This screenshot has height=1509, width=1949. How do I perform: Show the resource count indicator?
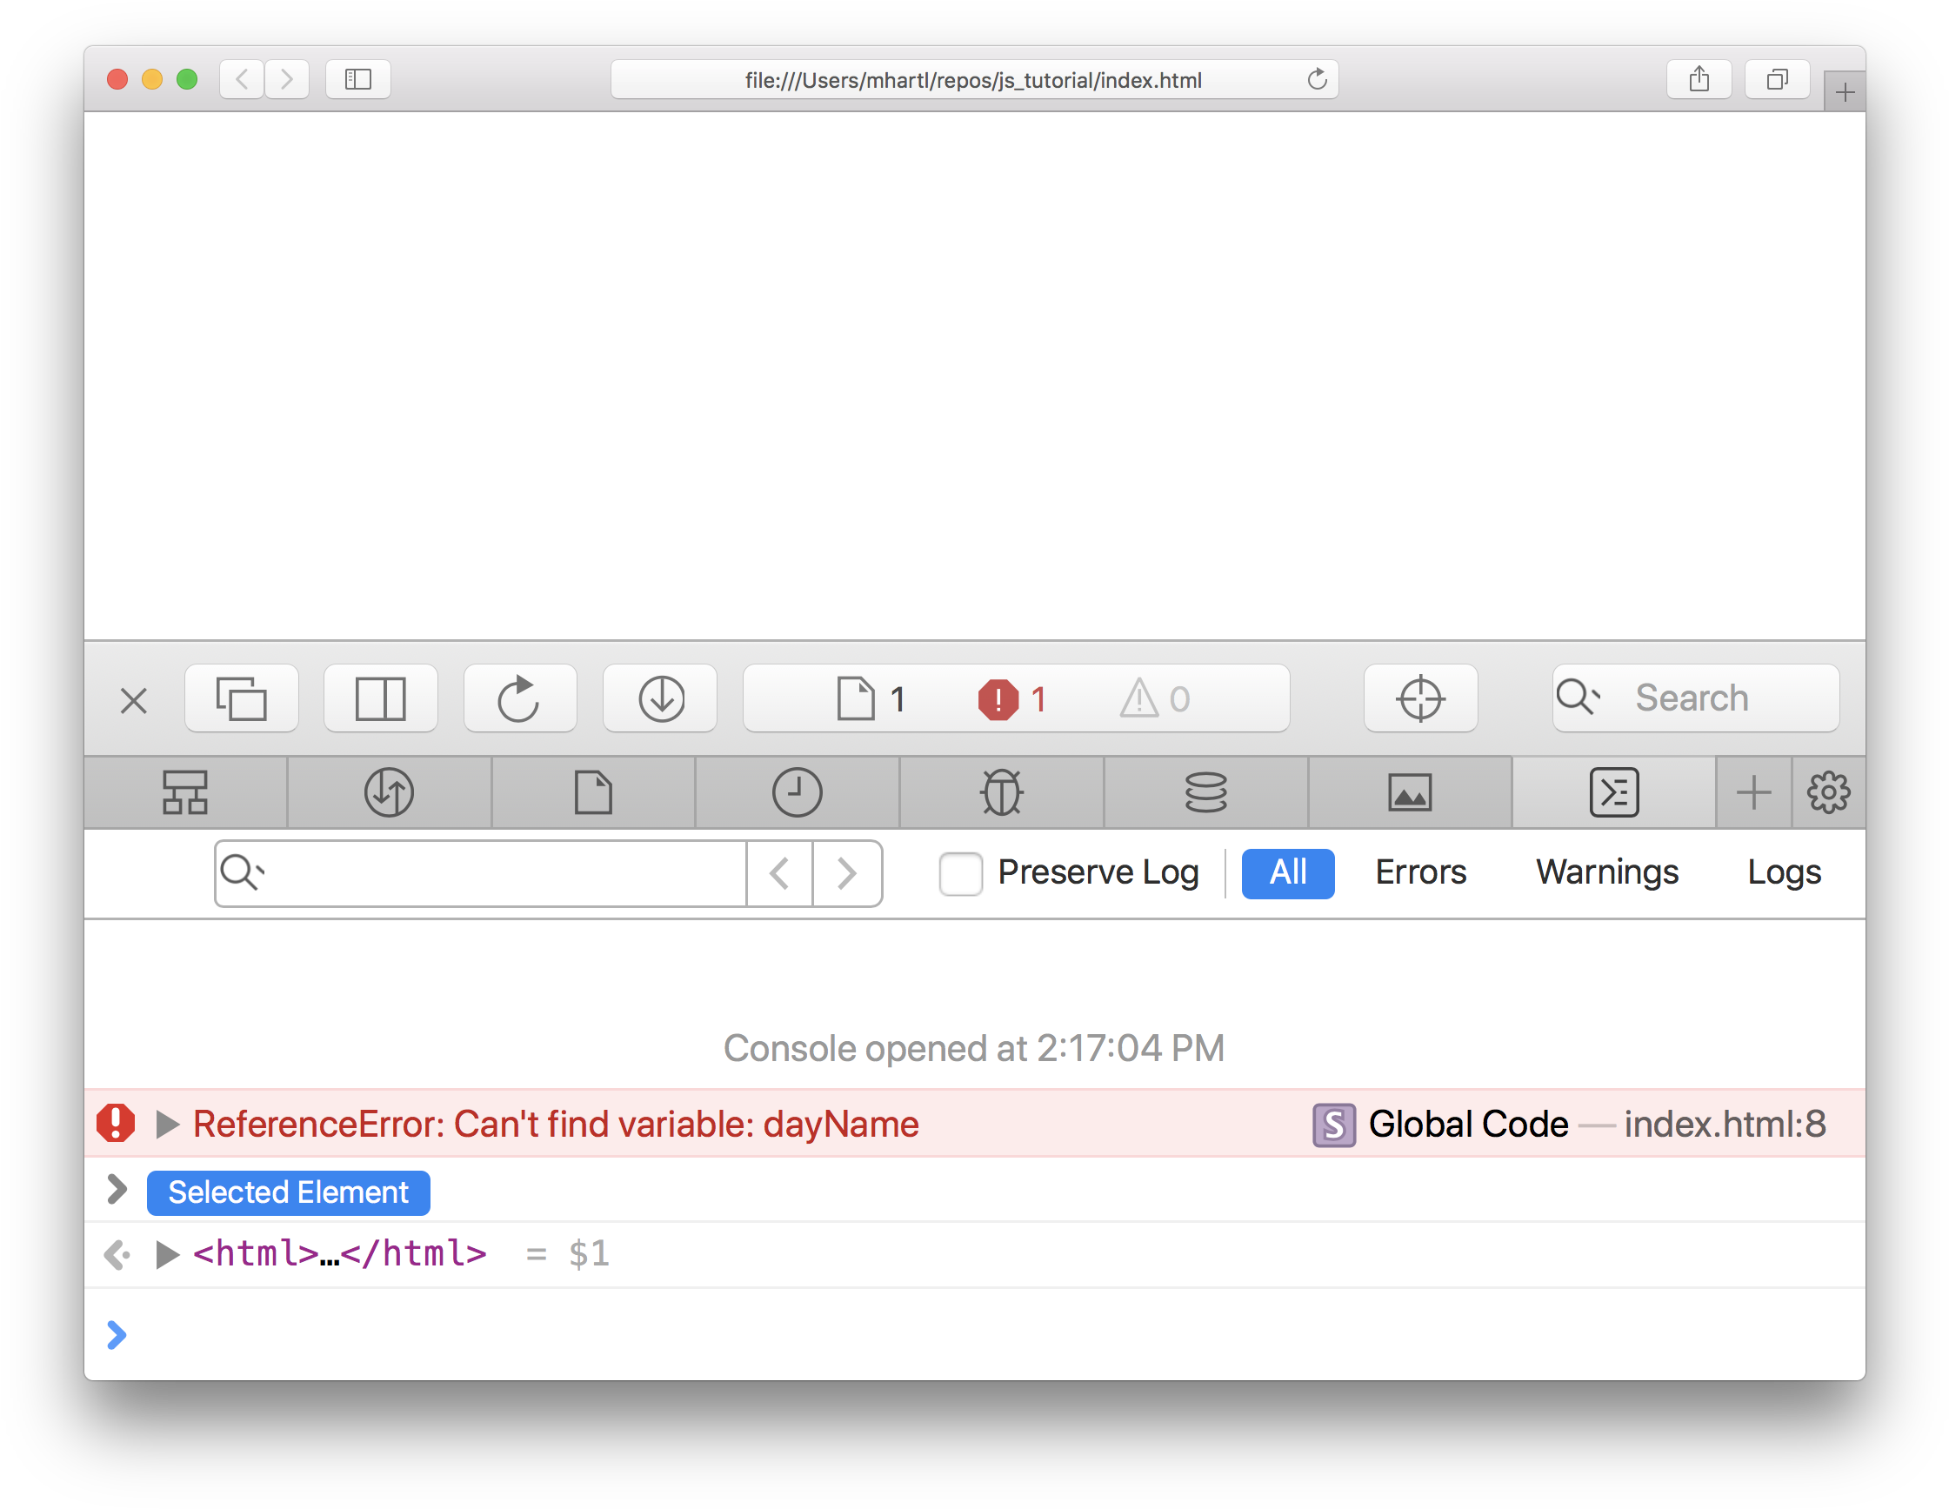click(871, 698)
